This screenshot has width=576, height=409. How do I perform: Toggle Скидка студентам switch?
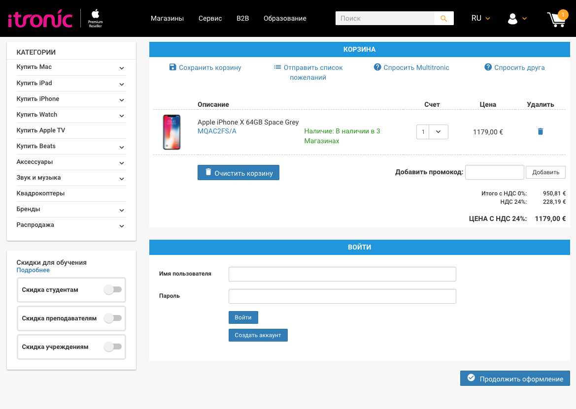coord(113,289)
